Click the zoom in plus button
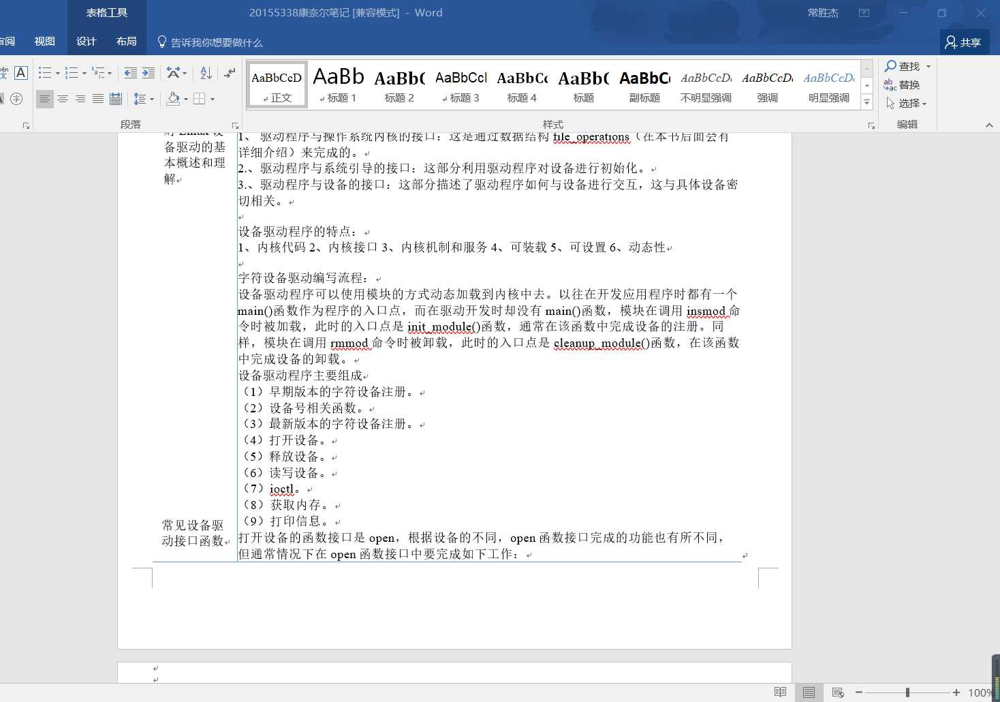This screenshot has height=702, width=1000. click(956, 692)
